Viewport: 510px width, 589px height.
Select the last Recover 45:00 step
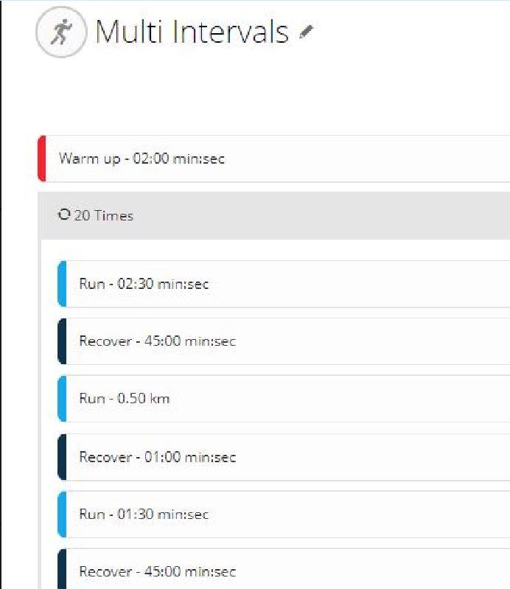point(284,568)
